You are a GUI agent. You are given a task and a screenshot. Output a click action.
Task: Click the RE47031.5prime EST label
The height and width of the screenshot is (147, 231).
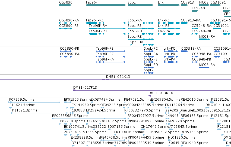coord(138,100)
